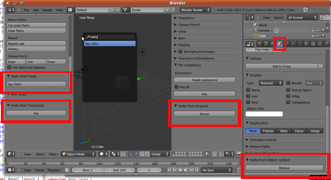
Task: Enable the Bounds checkbox
Action: [288, 83]
